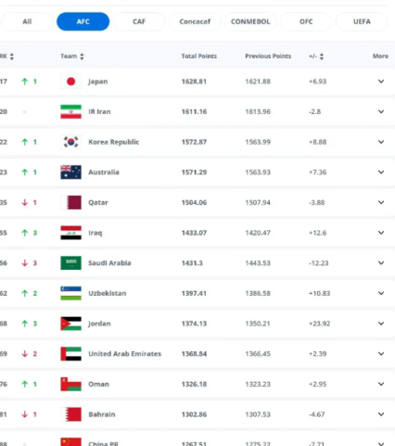Click the Jordan flag icon
This screenshot has height=446, width=395.
point(70,324)
